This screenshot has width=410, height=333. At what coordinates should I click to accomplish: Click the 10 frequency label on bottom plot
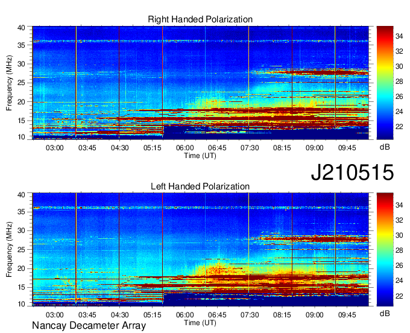click(21, 304)
